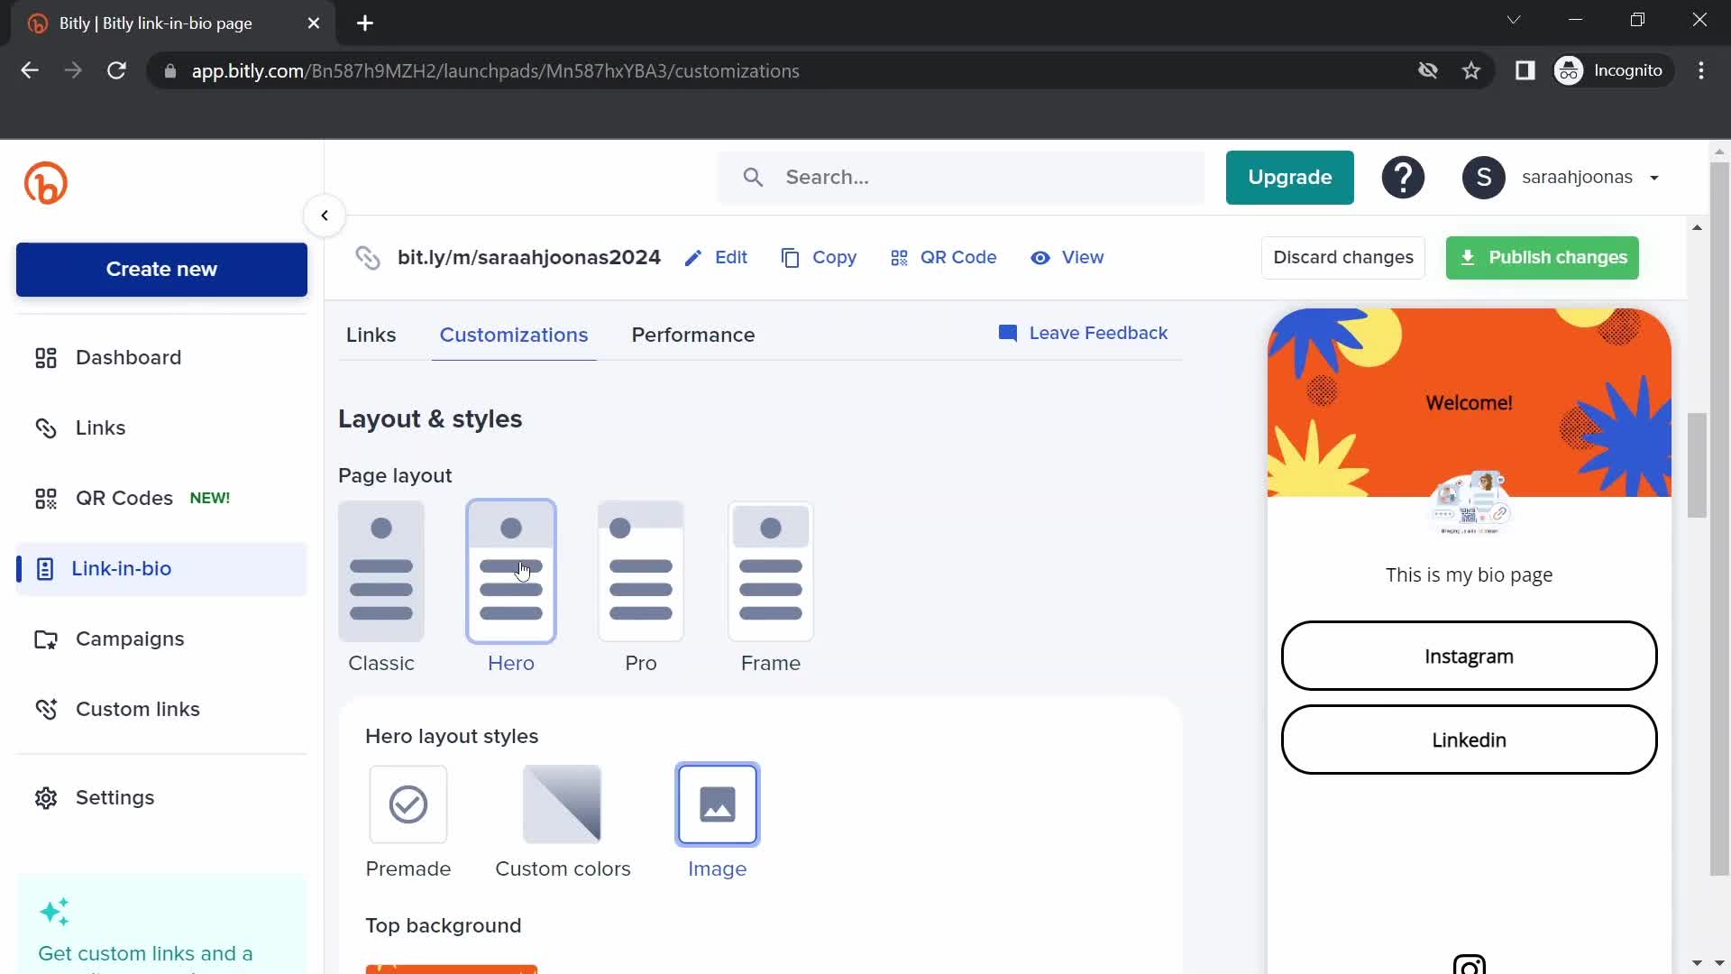
Task: Open the tab search dropdown arrow
Action: coord(1514,20)
